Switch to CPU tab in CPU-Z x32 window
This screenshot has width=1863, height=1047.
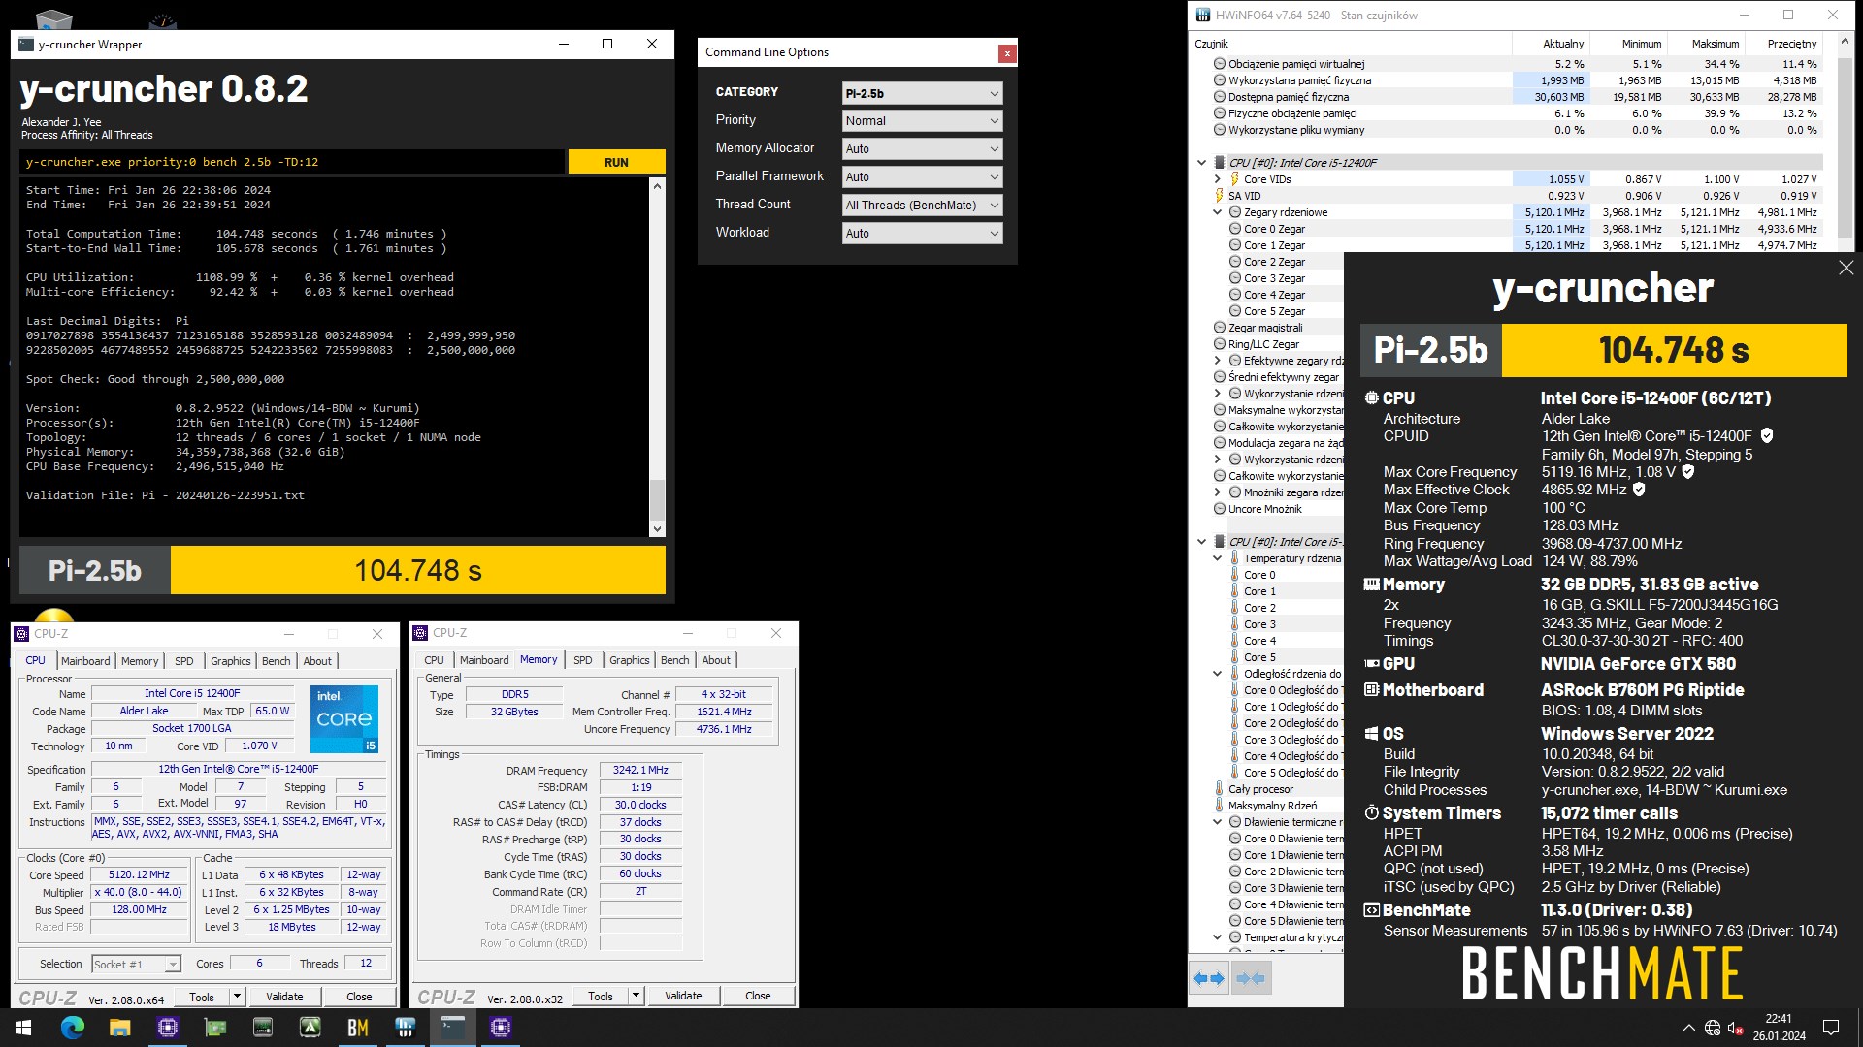tap(434, 660)
